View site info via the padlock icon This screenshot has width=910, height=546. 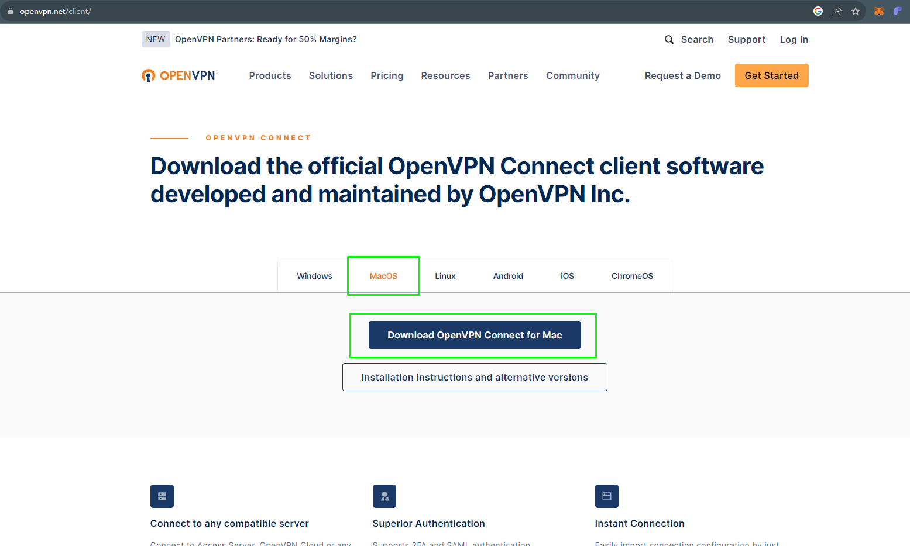10,11
